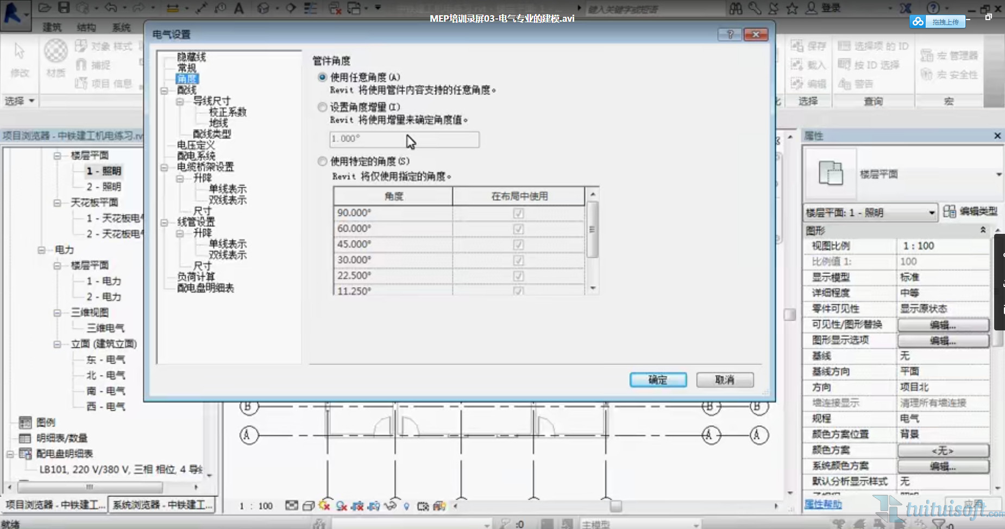Click the star favorites icon in title bar
This screenshot has height=529, width=1005.
(x=792, y=8)
